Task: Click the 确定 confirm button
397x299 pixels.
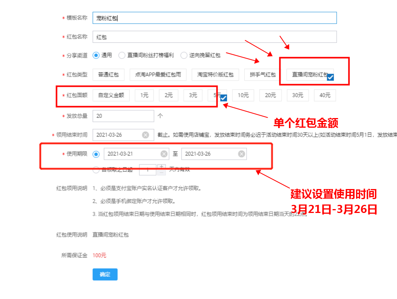Action: [x=105, y=274]
